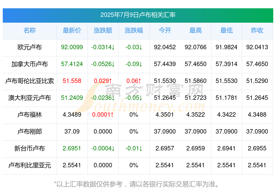The width and height of the screenshot is (276, 193).
Task: Click the 今开 column header
Action: (165, 30)
